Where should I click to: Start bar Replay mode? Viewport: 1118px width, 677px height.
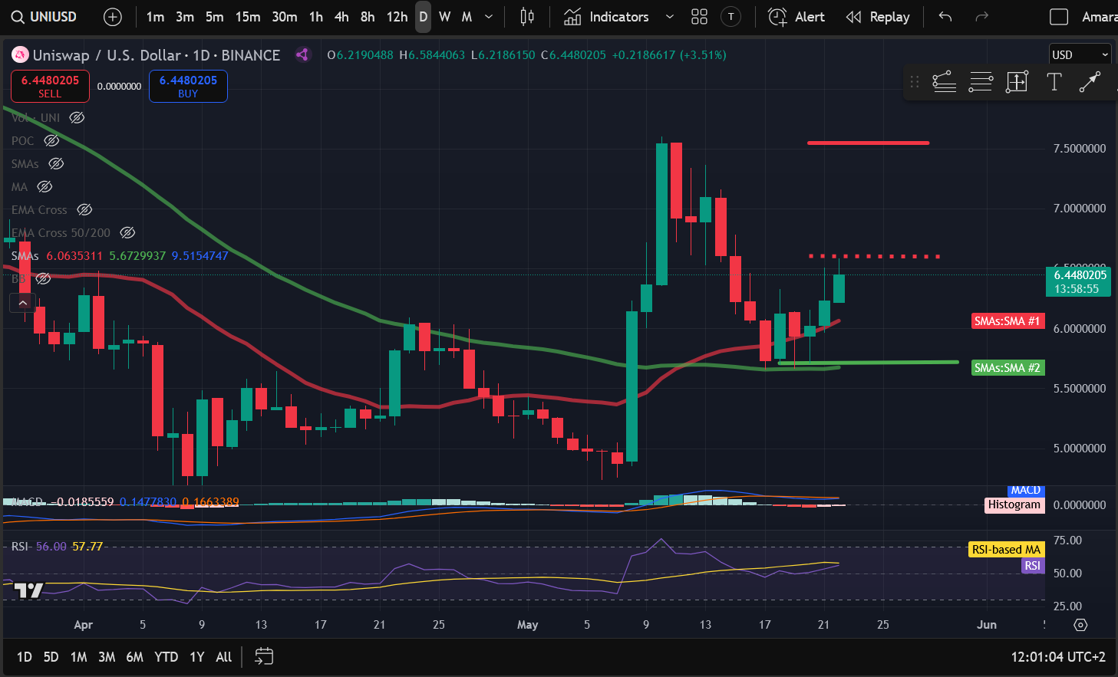877,17
